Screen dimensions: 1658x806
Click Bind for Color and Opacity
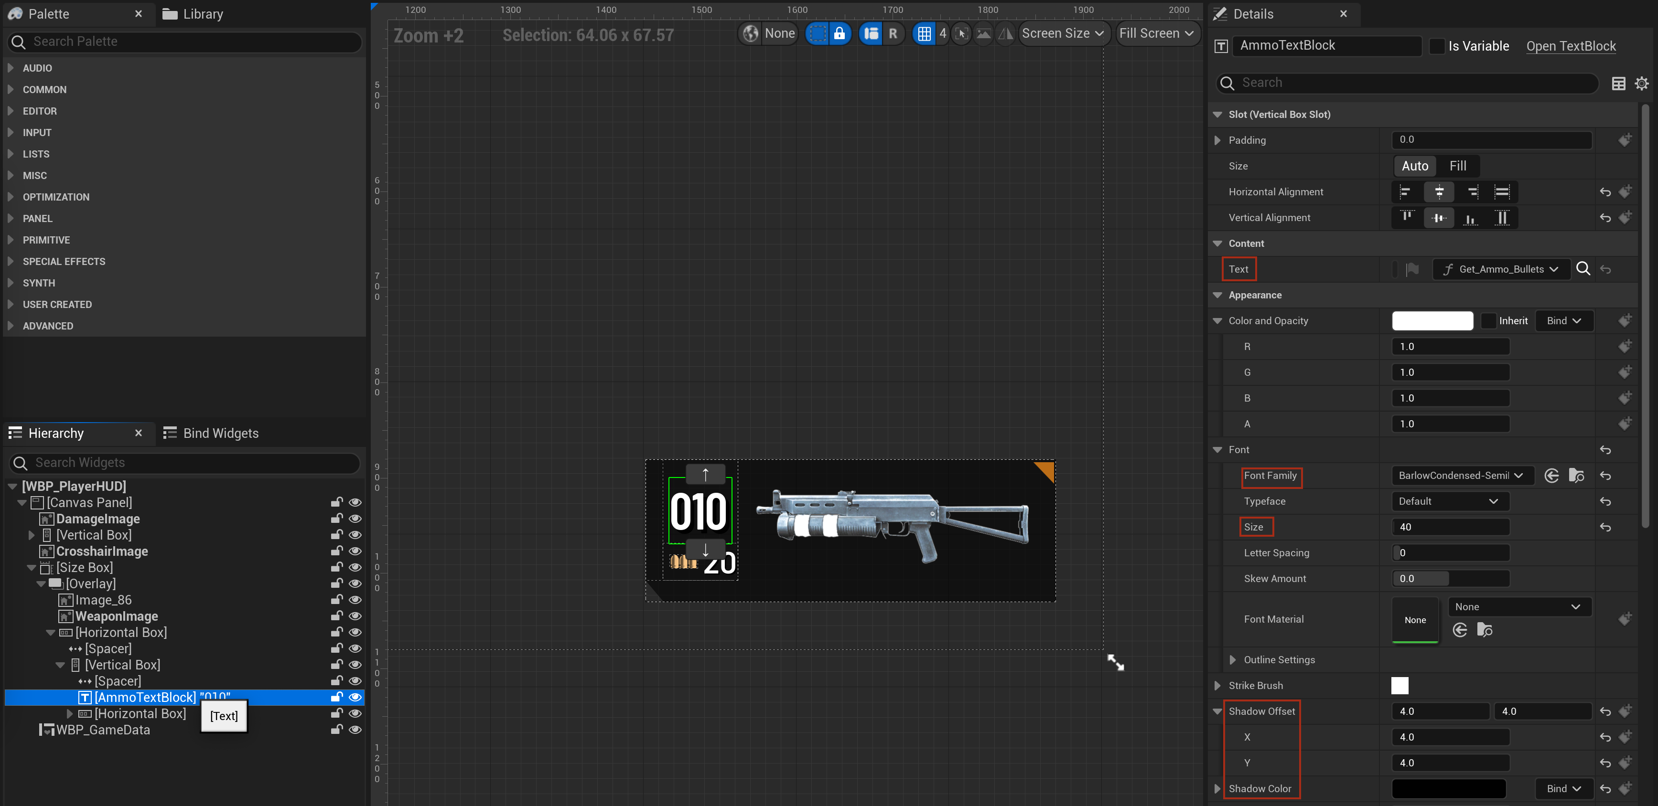(x=1564, y=321)
